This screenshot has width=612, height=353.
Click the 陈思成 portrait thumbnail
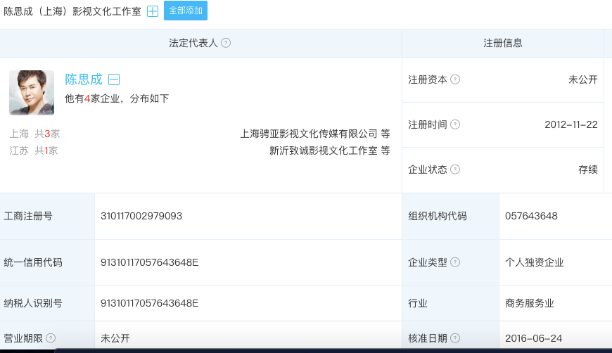click(32, 93)
